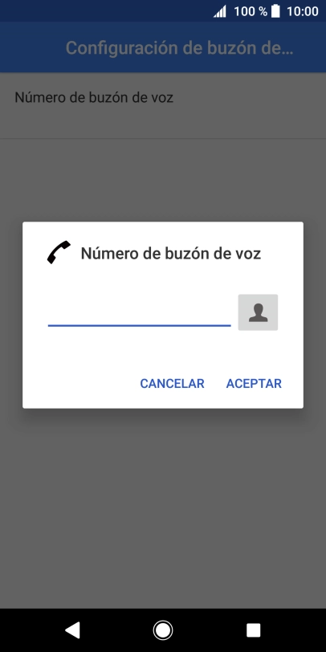Tap the Configuración de buzón de... header title
Image resolution: width=326 pixels, height=652 pixels.
180,48
